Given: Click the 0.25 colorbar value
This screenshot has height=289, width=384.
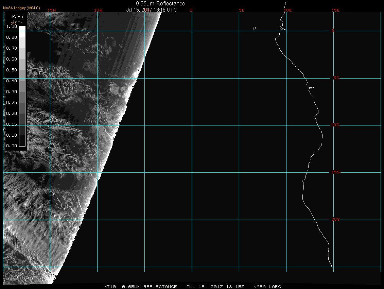Looking at the screenshot, I should point(12,102).
